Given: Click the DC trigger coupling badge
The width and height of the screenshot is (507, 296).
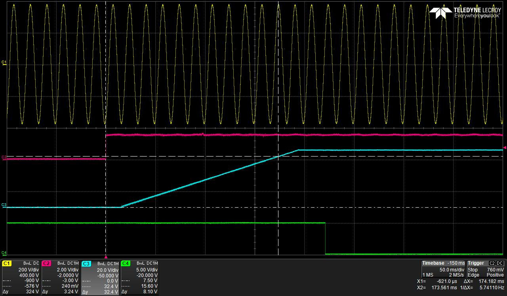Looking at the screenshot, I should point(500,263).
